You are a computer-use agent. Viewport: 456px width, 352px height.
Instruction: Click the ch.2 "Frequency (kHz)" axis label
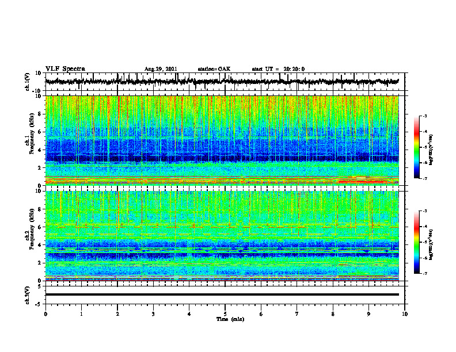pyautogui.click(x=32, y=228)
